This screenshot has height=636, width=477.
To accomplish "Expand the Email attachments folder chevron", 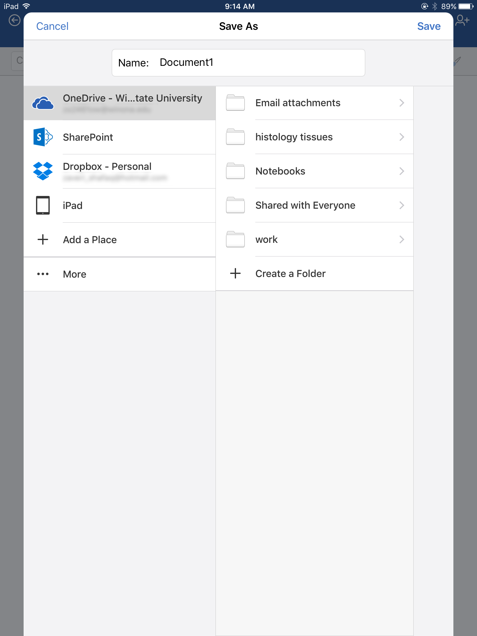I will coord(402,103).
